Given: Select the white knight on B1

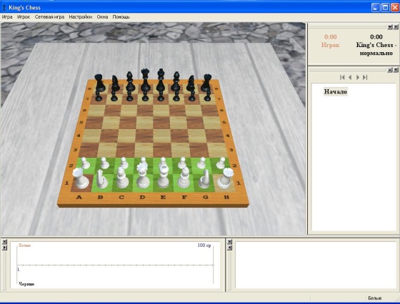Looking at the screenshot, I should coord(101,180).
